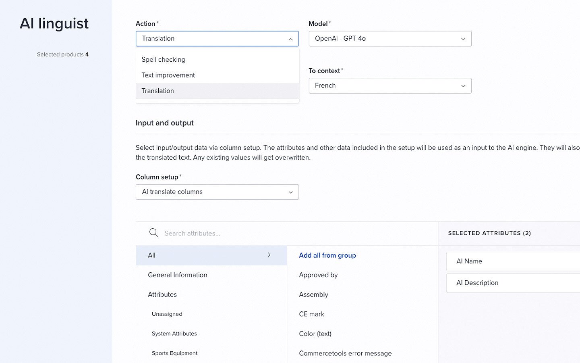The width and height of the screenshot is (580, 363).
Task: Collapse the Action dropdown using its chevron
Action: [290, 39]
